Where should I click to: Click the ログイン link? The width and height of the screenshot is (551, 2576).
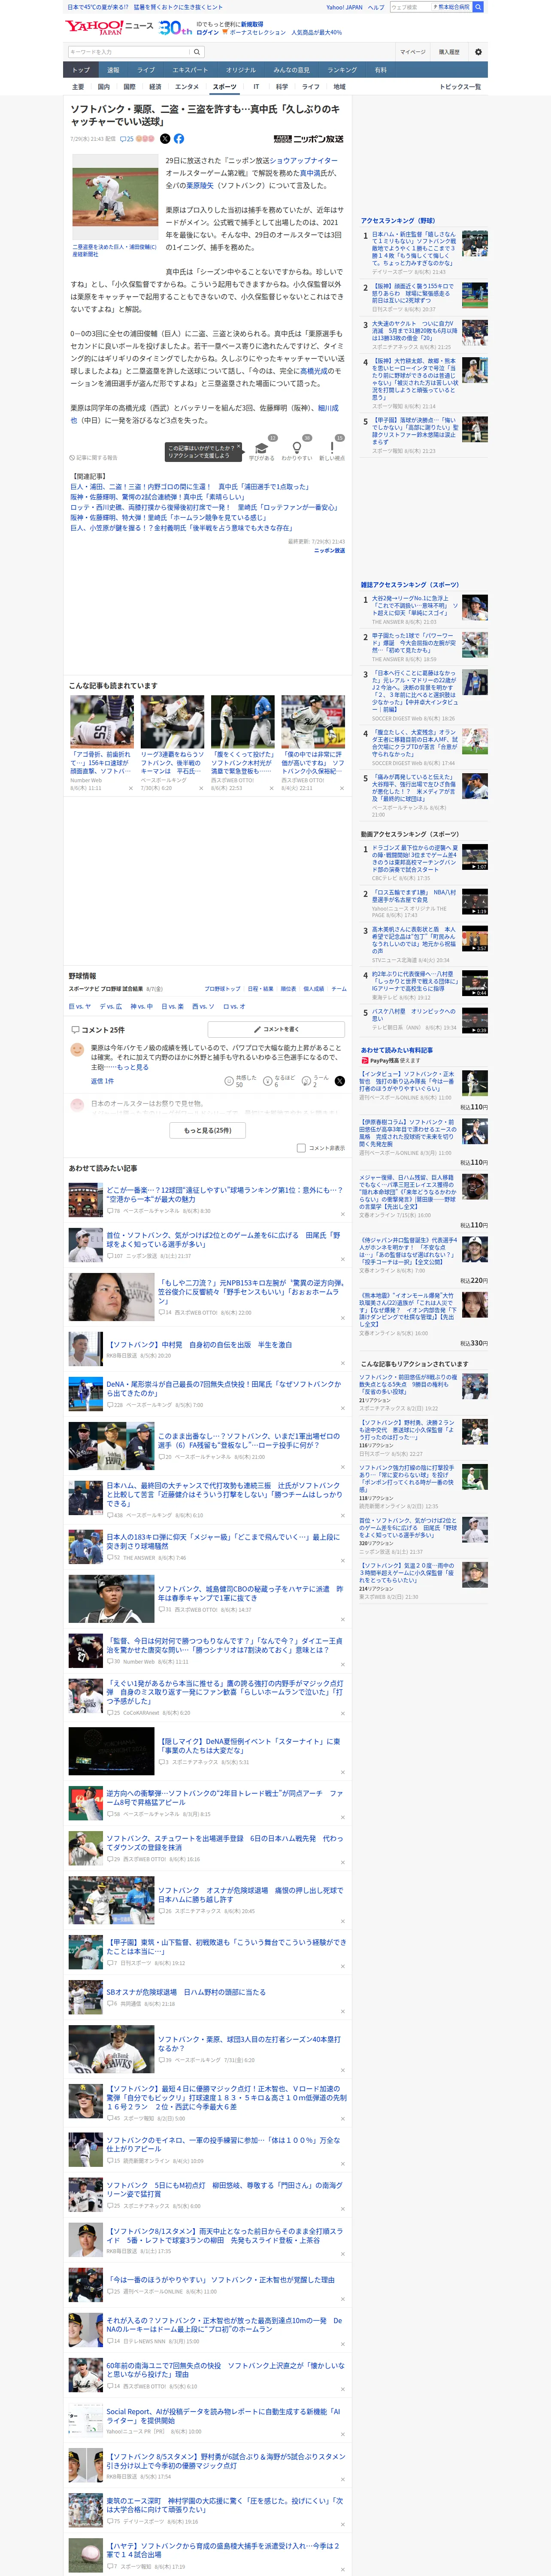coord(207,32)
